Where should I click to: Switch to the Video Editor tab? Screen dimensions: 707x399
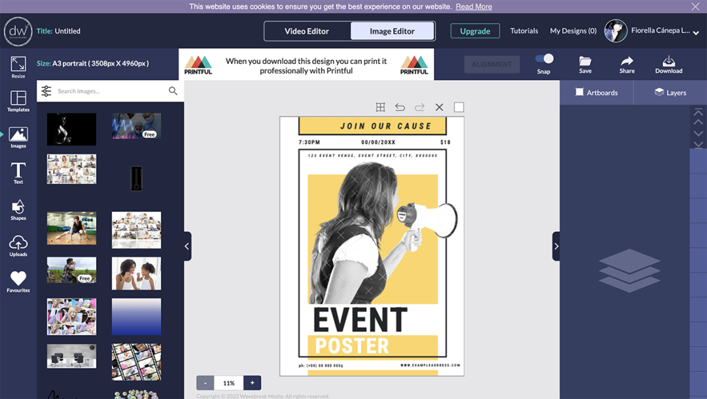(x=307, y=31)
